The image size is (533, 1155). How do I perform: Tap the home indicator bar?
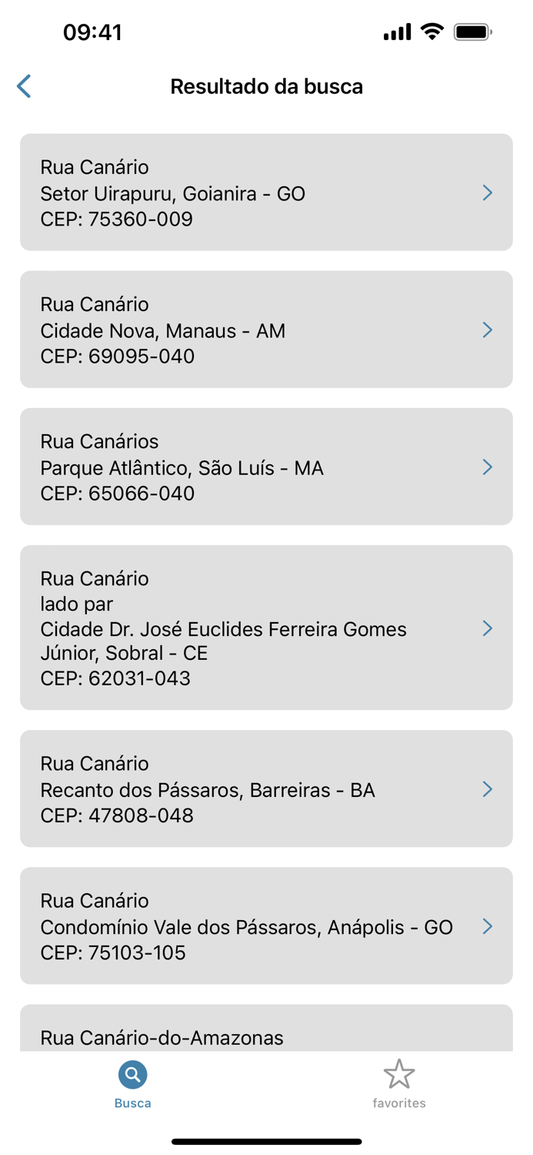click(266, 1141)
